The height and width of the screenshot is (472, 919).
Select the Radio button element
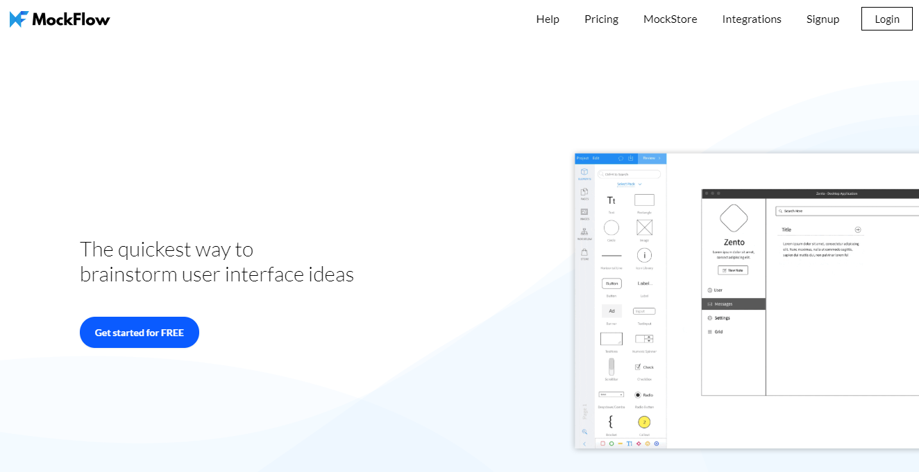(x=638, y=394)
